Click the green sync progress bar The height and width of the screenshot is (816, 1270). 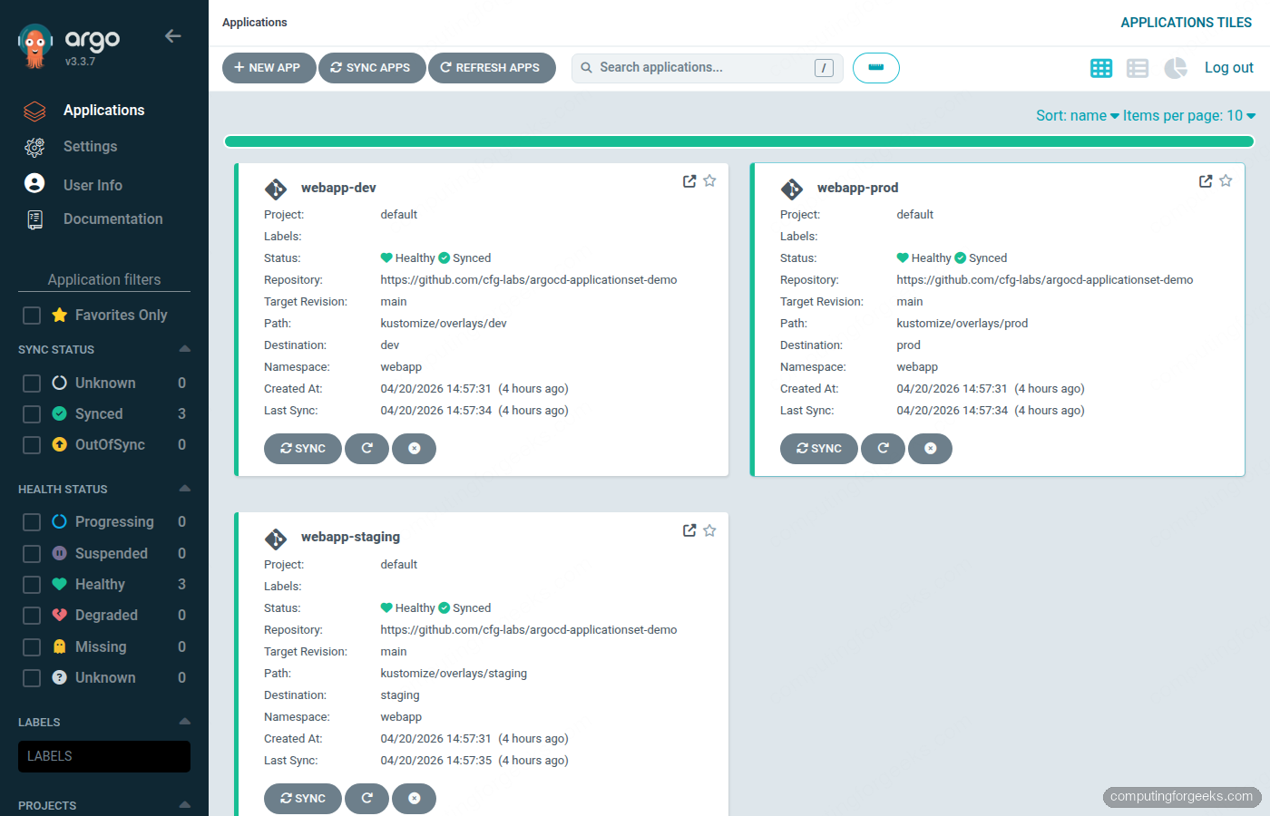point(739,141)
